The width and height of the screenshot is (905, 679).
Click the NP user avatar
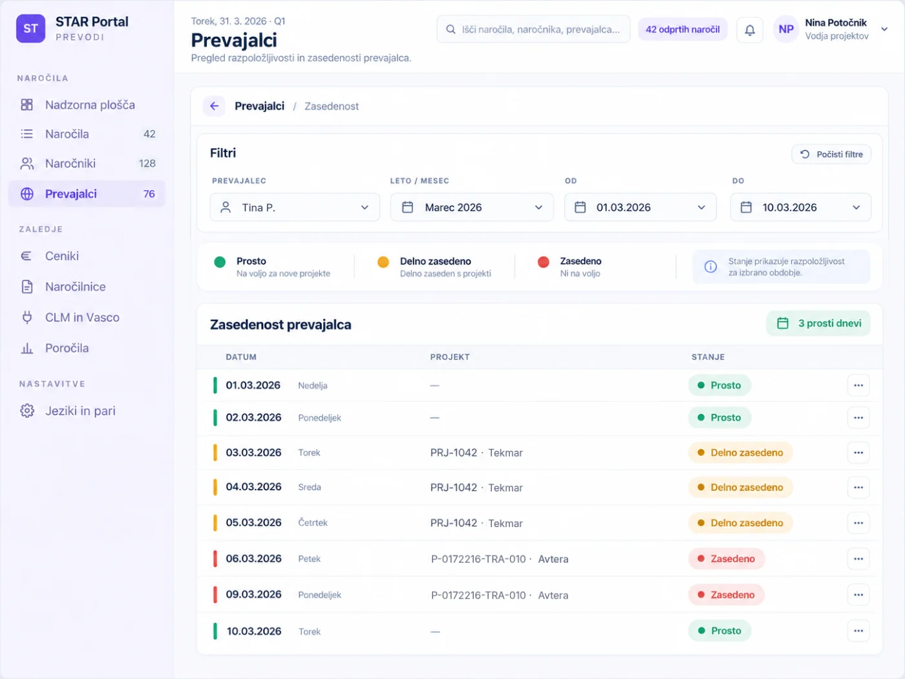click(786, 30)
